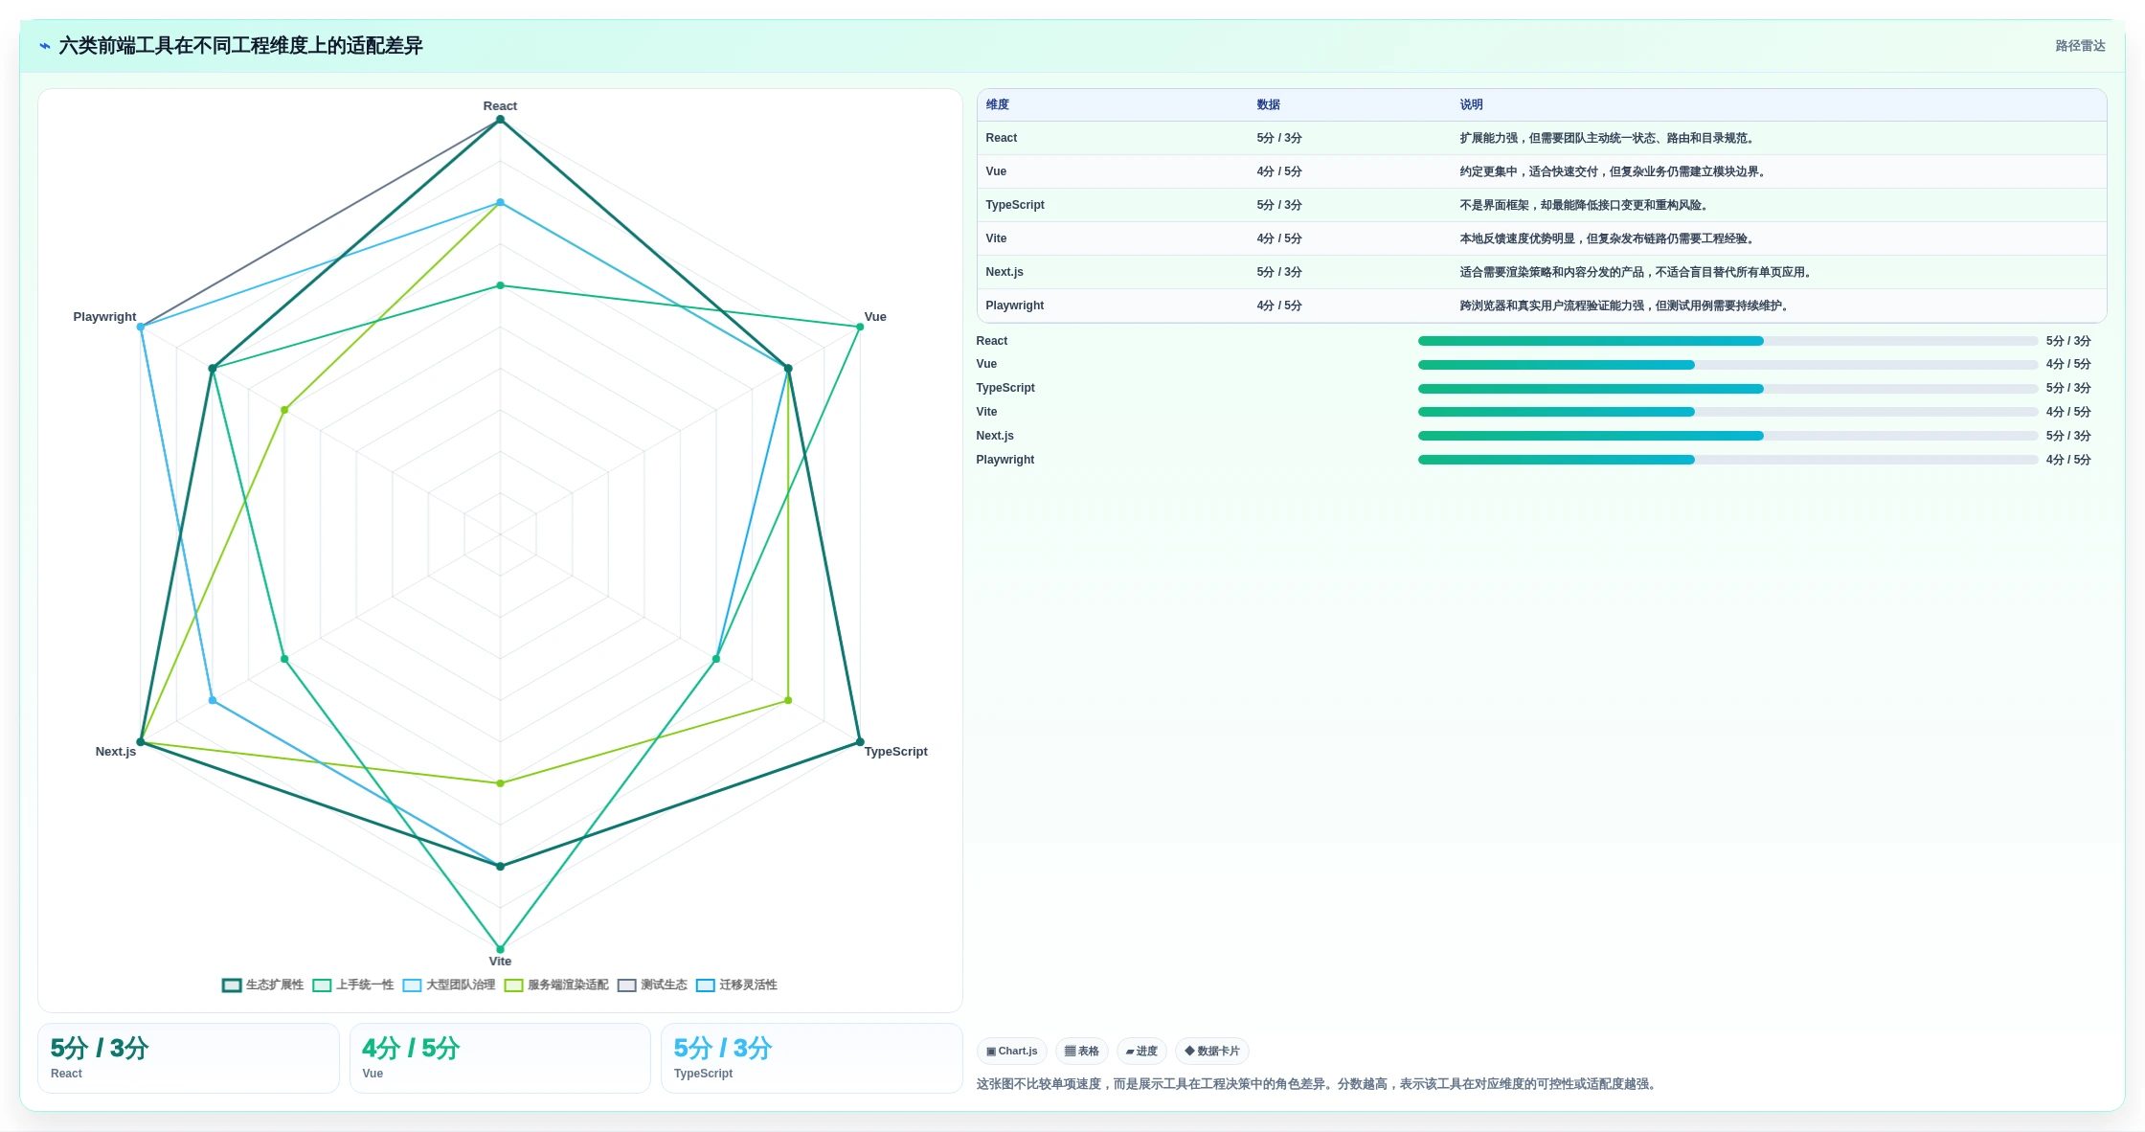The width and height of the screenshot is (2145, 1132).
Task: Click the footer note starting 这张图不比较单项速度
Action: click(1319, 1084)
